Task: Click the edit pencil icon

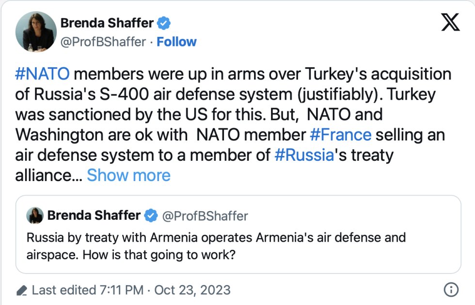Action: [21, 290]
